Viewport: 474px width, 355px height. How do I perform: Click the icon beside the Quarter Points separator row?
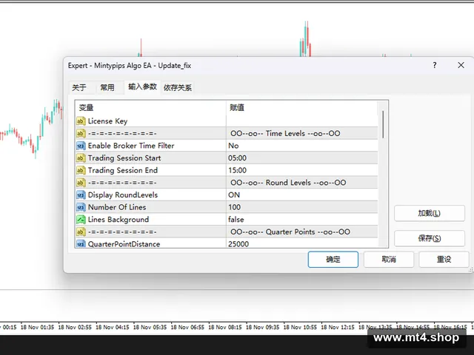[81, 231]
